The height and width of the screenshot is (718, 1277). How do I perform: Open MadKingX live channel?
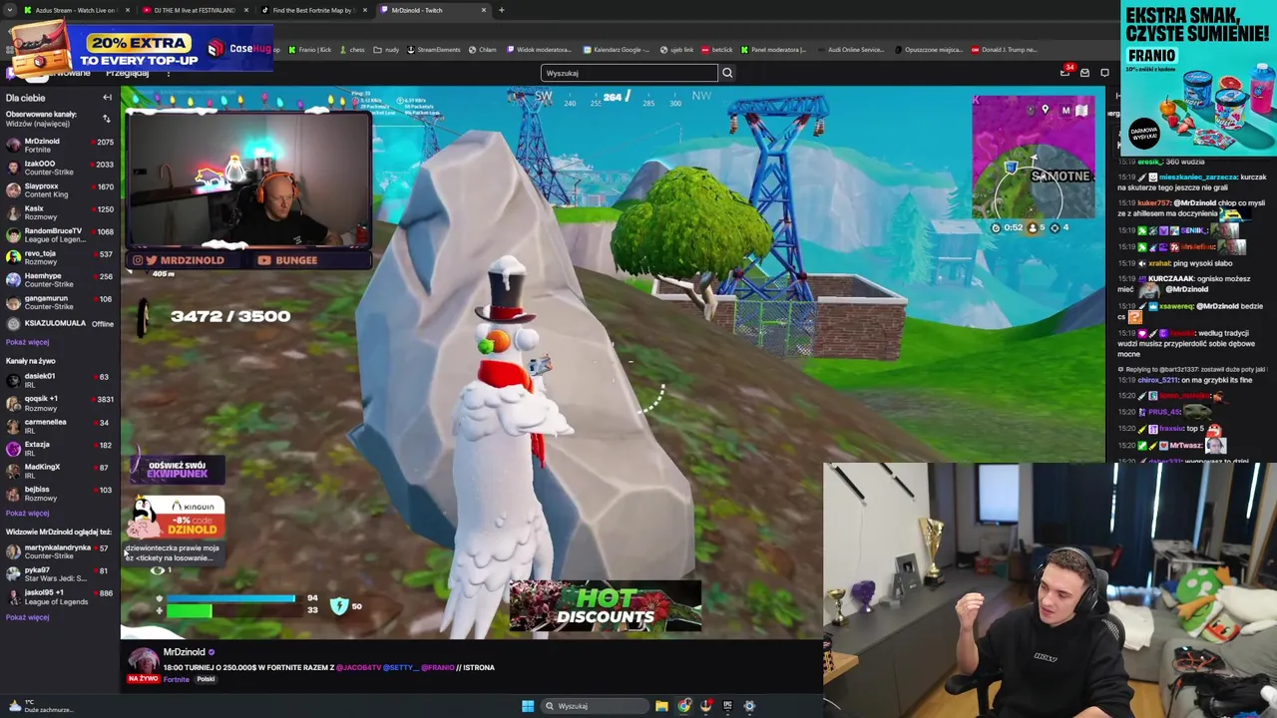point(60,471)
